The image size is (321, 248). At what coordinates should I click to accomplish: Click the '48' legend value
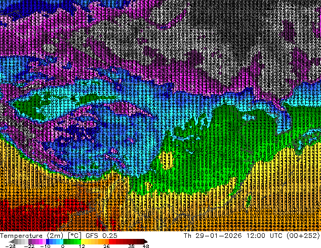coord(146,246)
